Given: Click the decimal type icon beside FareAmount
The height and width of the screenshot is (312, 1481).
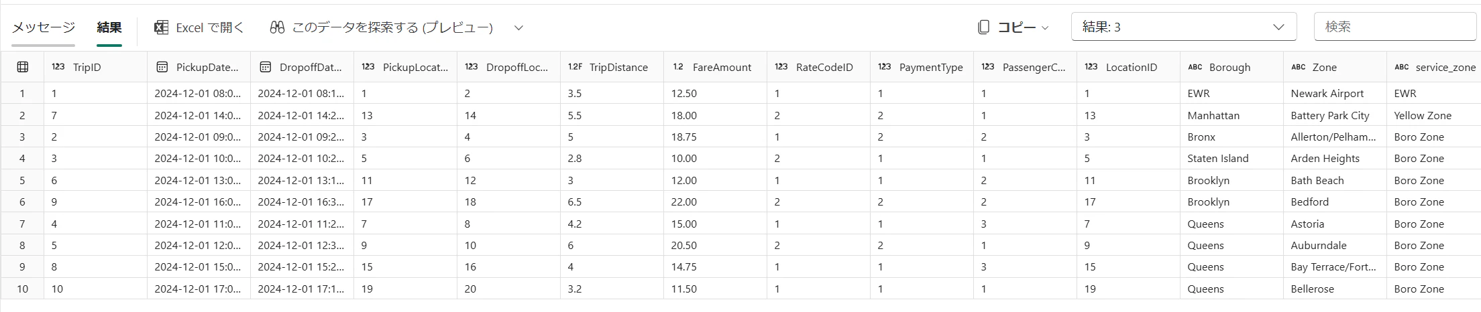Looking at the screenshot, I should [x=678, y=67].
